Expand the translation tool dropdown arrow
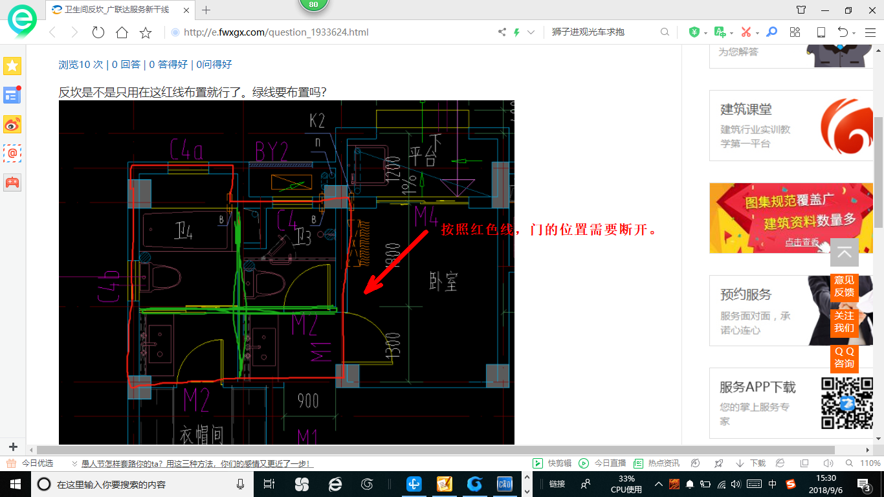 (731, 33)
